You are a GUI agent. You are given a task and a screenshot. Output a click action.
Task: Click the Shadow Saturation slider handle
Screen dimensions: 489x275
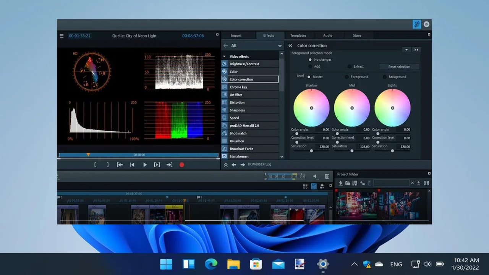click(311, 151)
